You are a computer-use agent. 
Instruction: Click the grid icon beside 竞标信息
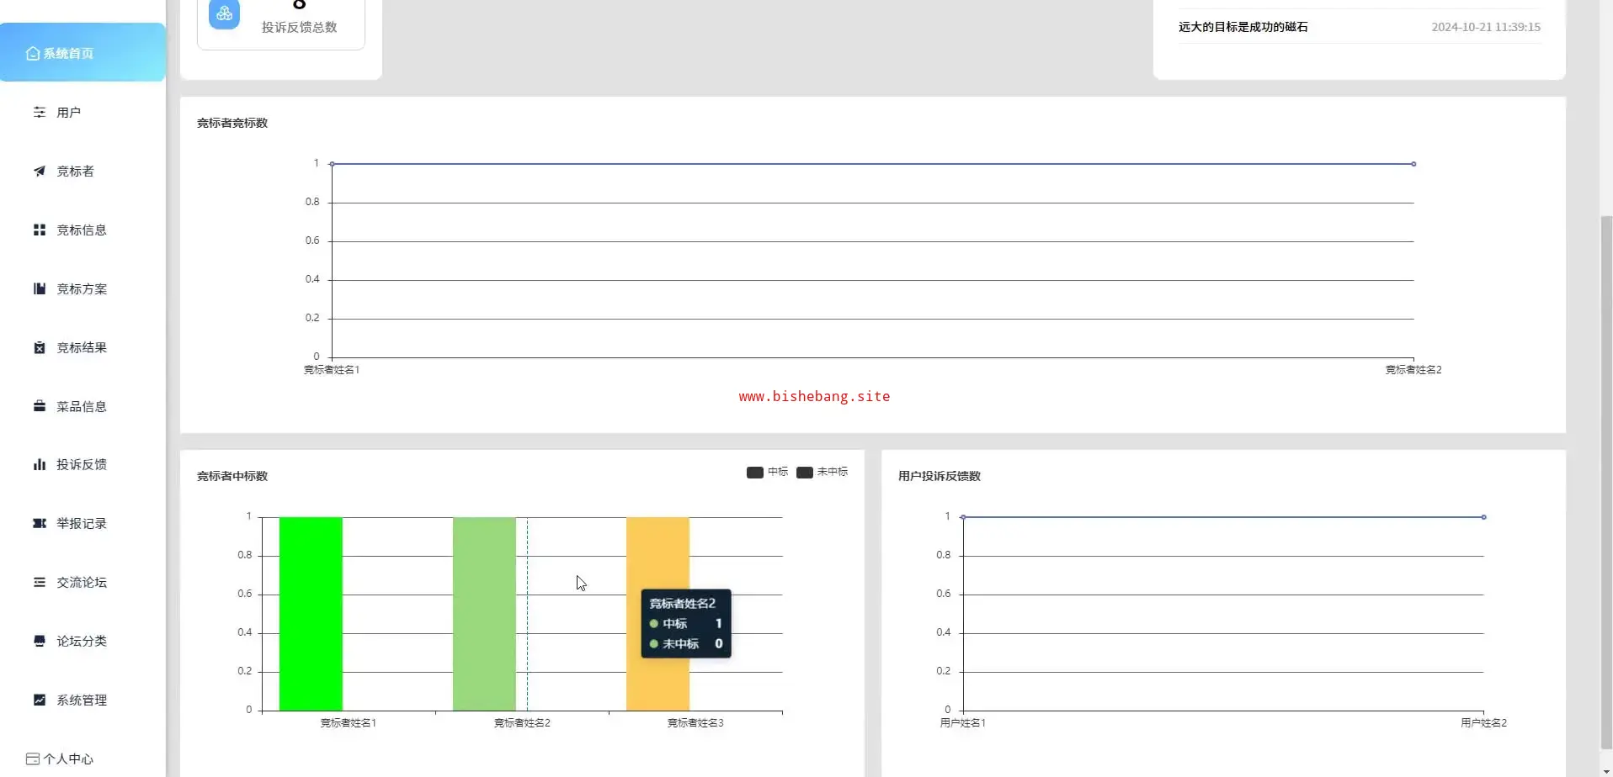tap(40, 230)
